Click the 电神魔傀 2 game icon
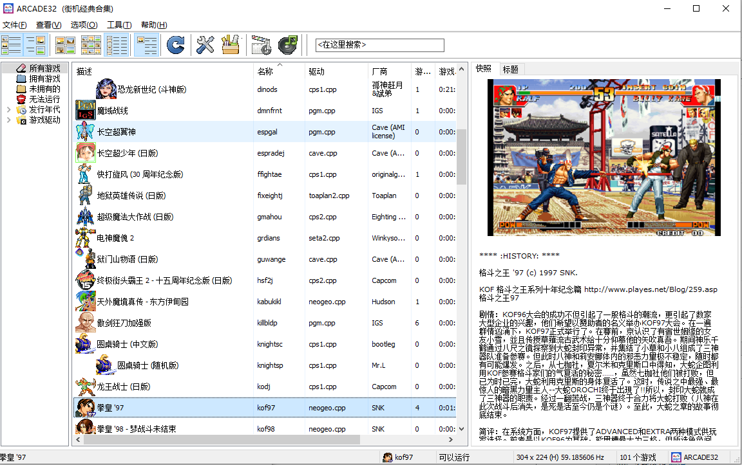 tap(86, 238)
